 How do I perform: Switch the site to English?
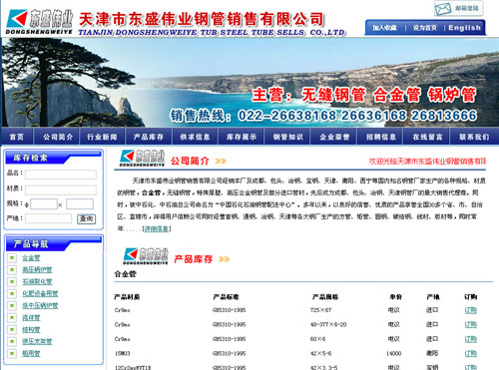[x=464, y=28]
